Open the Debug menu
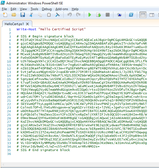This screenshot has width=159, height=168. point(47,9)
